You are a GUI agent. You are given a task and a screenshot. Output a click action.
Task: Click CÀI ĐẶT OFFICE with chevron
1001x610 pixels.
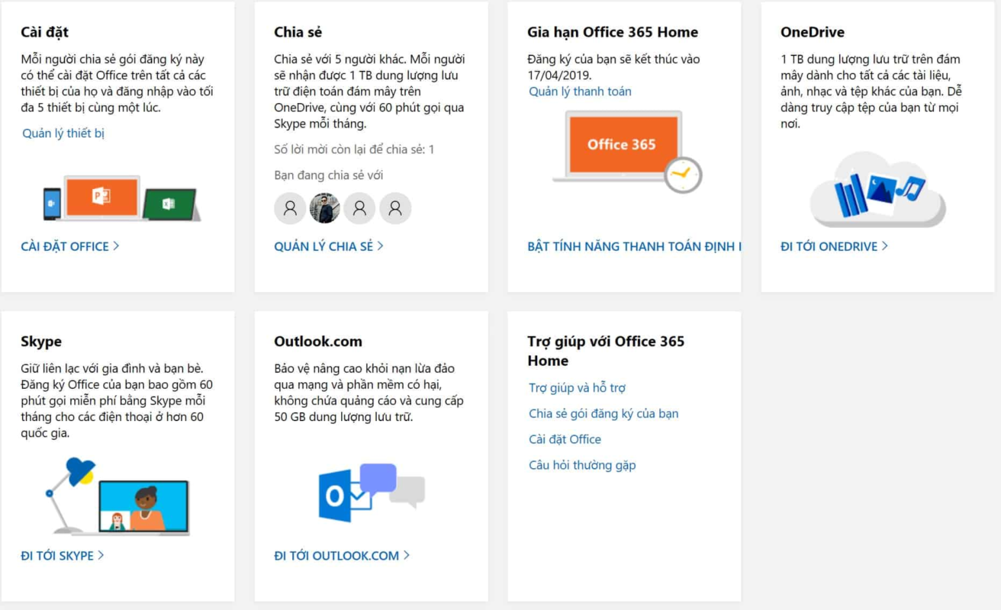pyautogui.click(x=70, y=246)
